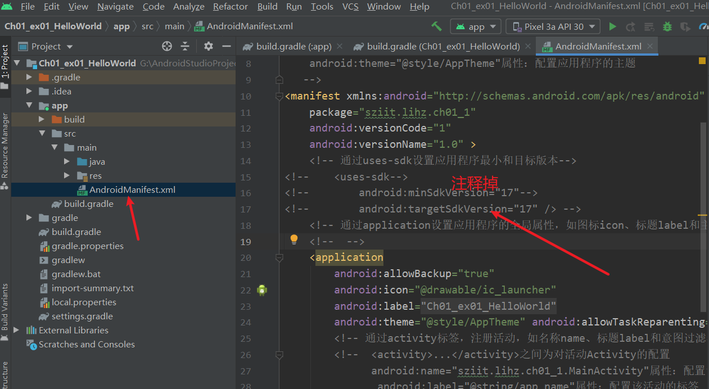Select local.properties file in tree

click(x=123, y=302)
